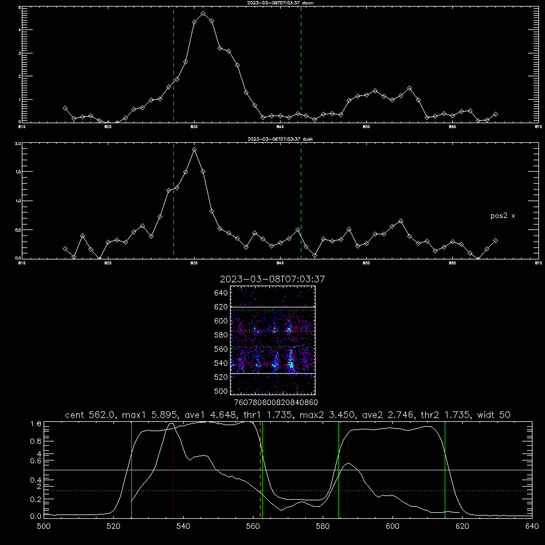Select y-axis label 0.8 on the bottom plot
545x545 pixels.
coord(36,441)
